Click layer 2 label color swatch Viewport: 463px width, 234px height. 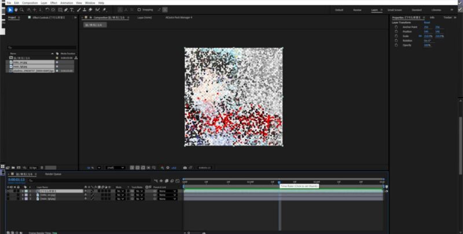coord(26,195)
